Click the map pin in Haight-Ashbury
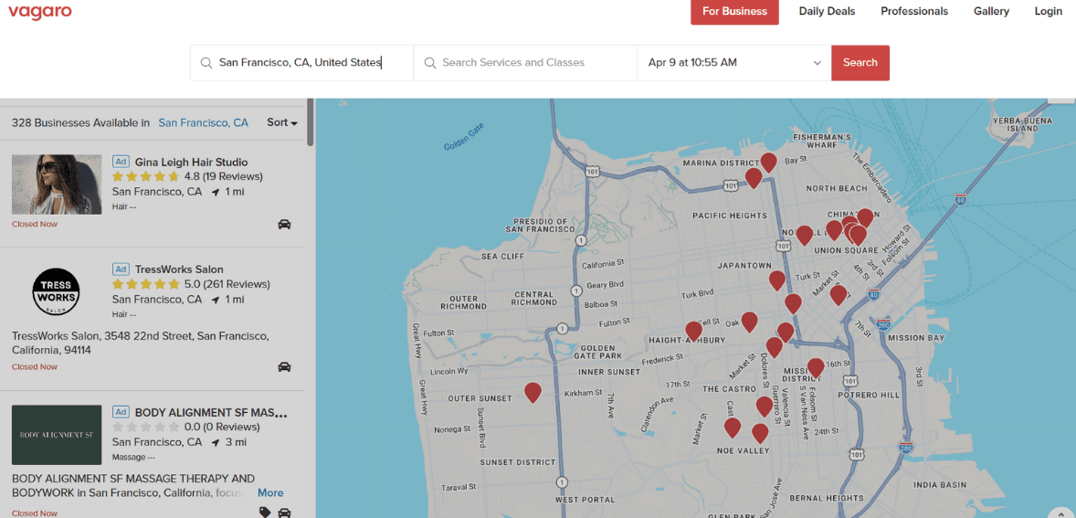1076x518 pixels. [693, 330]
